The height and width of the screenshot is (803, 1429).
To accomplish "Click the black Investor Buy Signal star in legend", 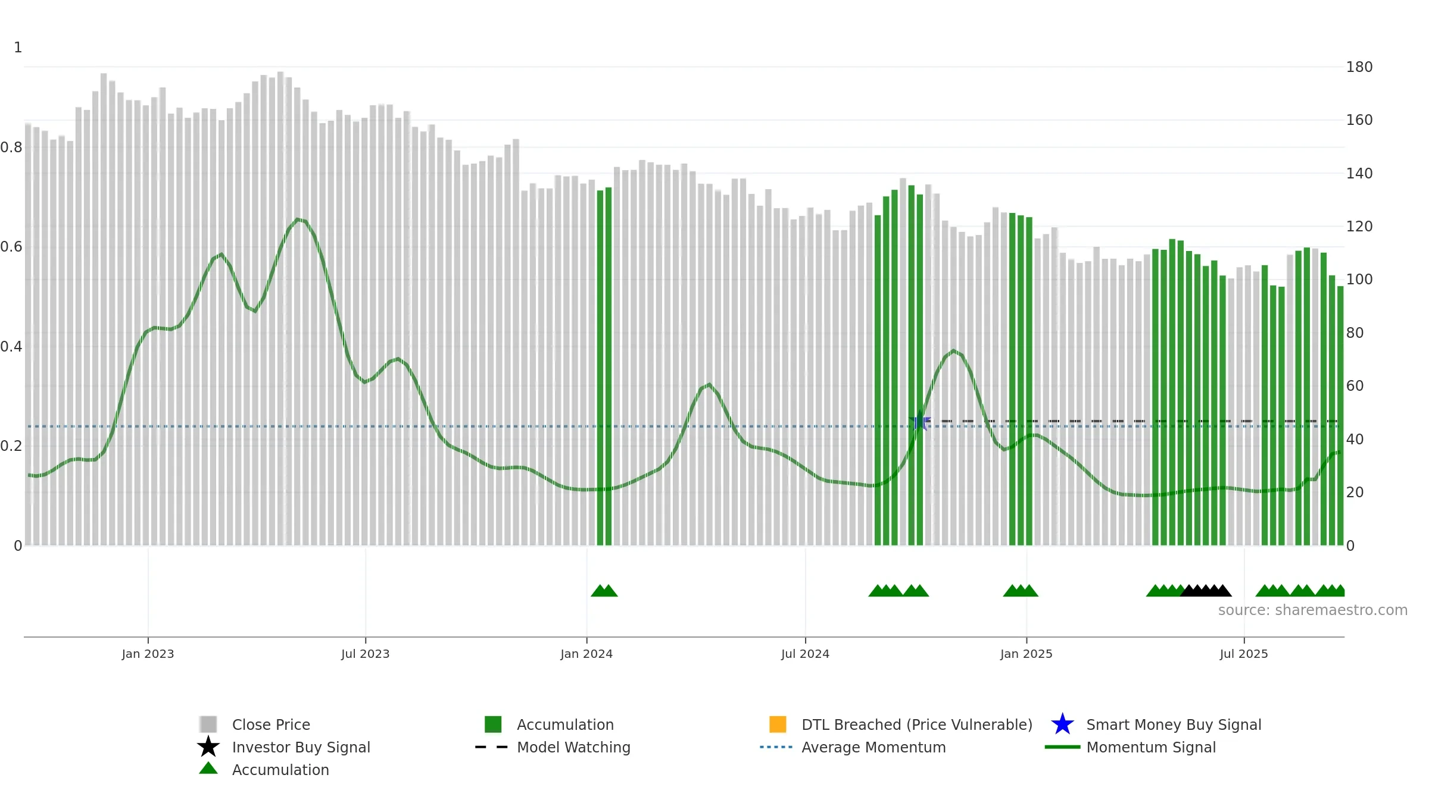I will click(208, 746).
